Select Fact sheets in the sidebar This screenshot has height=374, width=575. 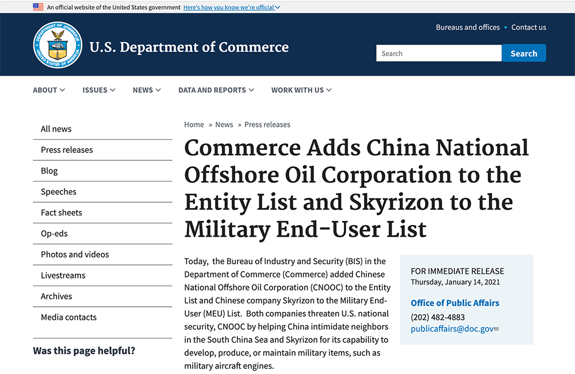tap(103, 213)
